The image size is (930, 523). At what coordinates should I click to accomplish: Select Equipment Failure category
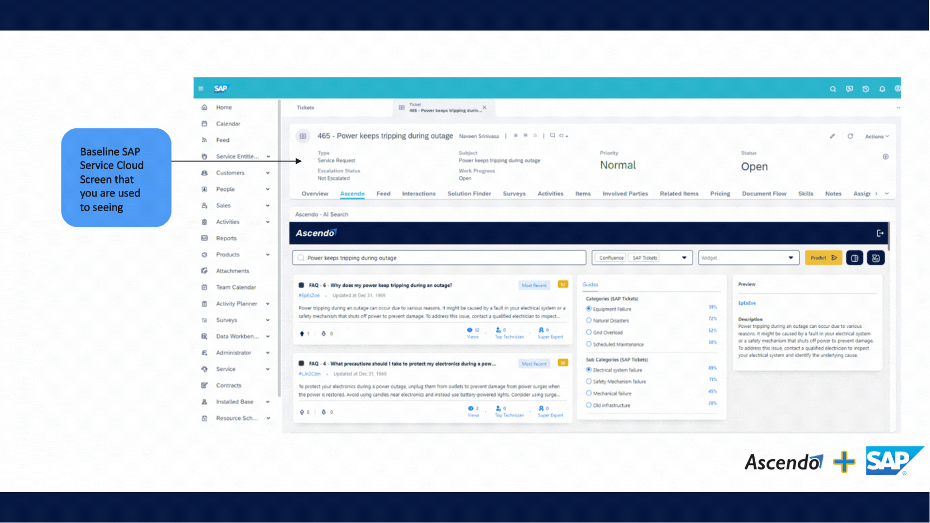point(589,309)
